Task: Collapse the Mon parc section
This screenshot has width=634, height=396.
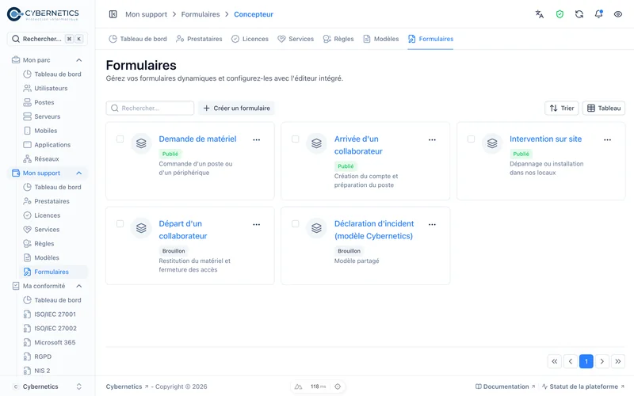Action: [x=78, y=60]
